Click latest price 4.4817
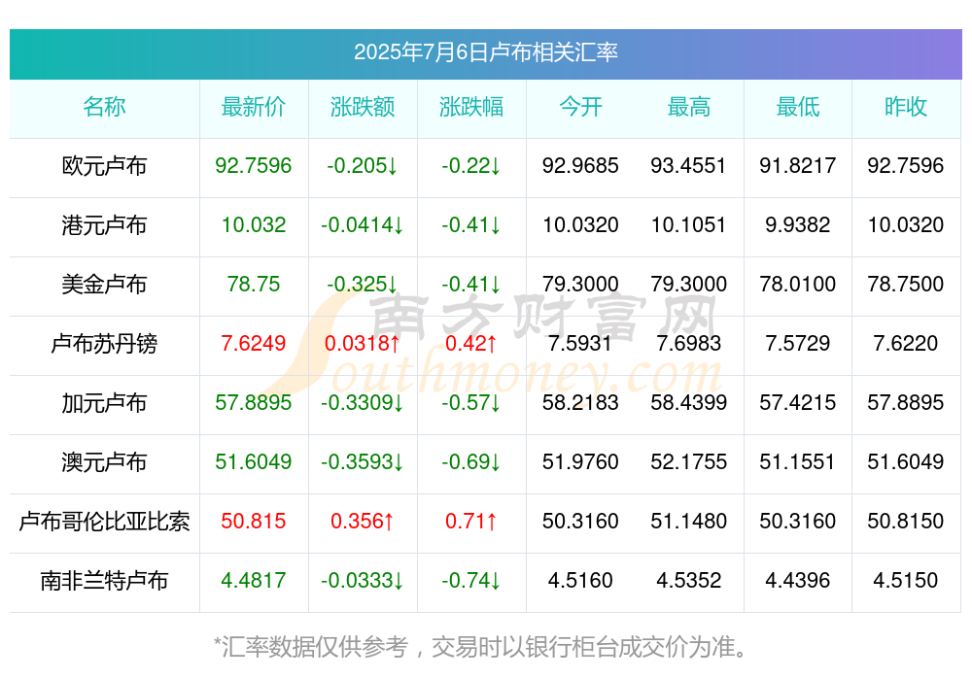This screenshot has width=972, height=678. (254, 581)
